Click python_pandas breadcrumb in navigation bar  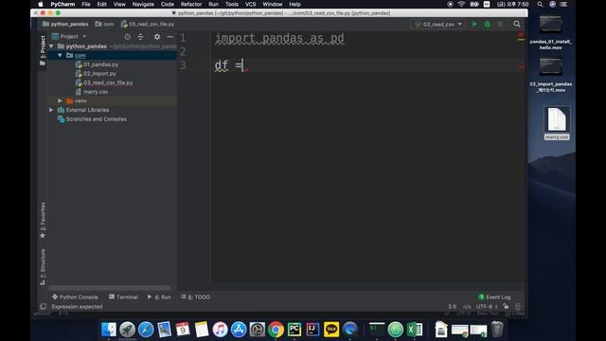tap(65, 24)
